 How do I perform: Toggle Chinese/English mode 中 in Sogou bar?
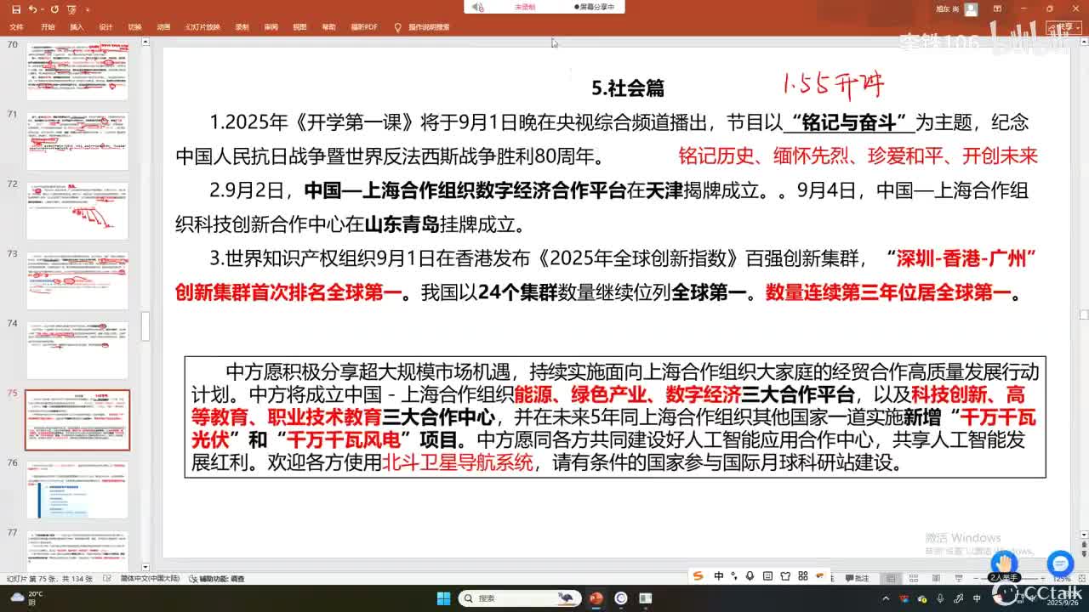pos(719,576)
